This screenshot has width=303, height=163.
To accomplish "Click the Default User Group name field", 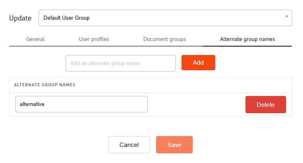I will 161,18.
